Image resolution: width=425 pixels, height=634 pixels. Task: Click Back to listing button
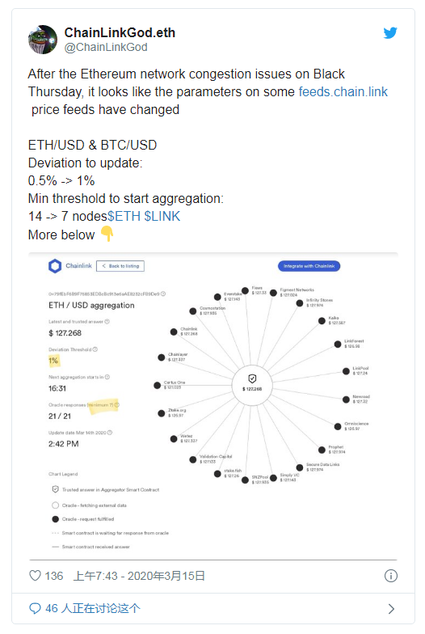(x=120, y=266)
